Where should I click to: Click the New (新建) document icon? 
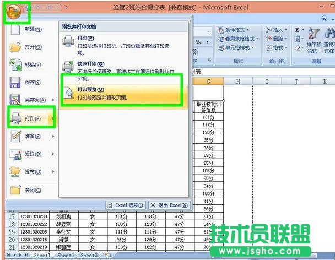[16, 29]
